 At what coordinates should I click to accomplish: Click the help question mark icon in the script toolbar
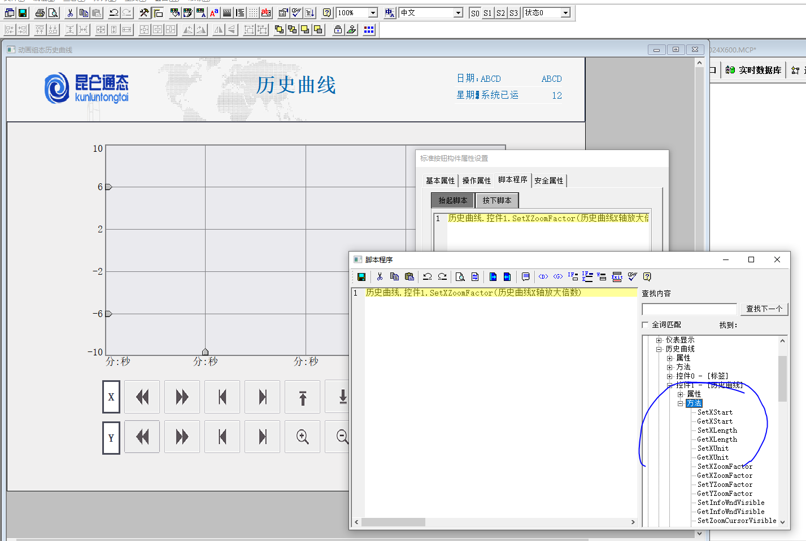click(647, 276)
